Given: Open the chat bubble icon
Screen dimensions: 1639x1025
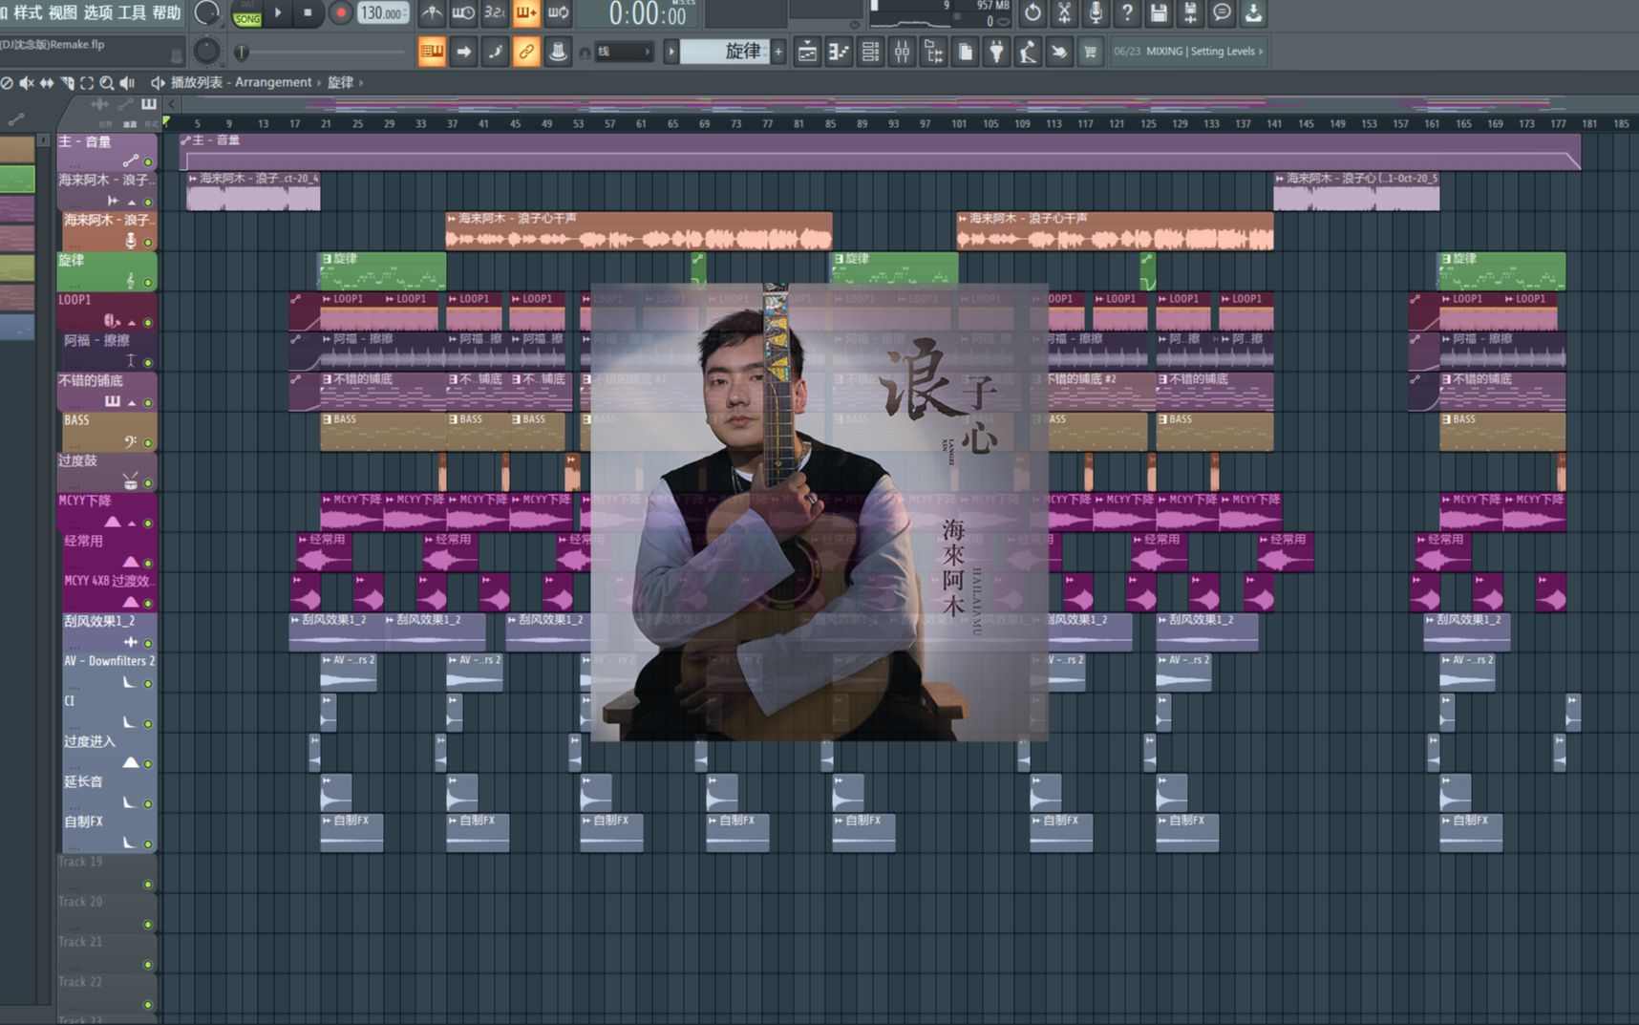Looking at the screenshot, I should click(x=1222, y=13).
